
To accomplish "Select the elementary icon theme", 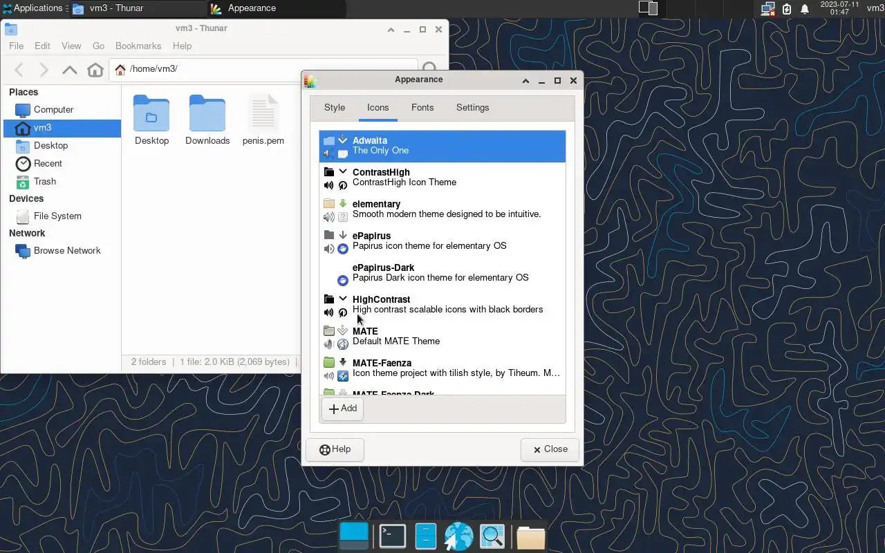I will [442, 209].
